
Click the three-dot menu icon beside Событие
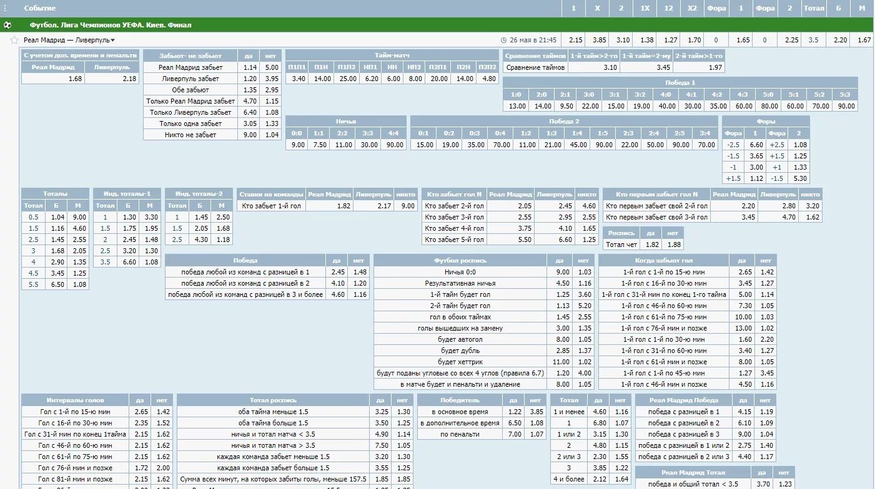click(6, 8)
